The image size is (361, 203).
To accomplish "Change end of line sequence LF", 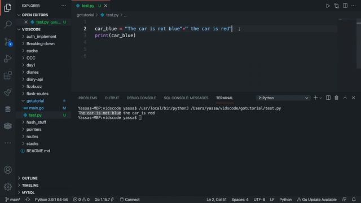I will [272, 200].
